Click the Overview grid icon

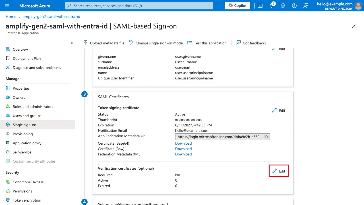click(8, 49)
